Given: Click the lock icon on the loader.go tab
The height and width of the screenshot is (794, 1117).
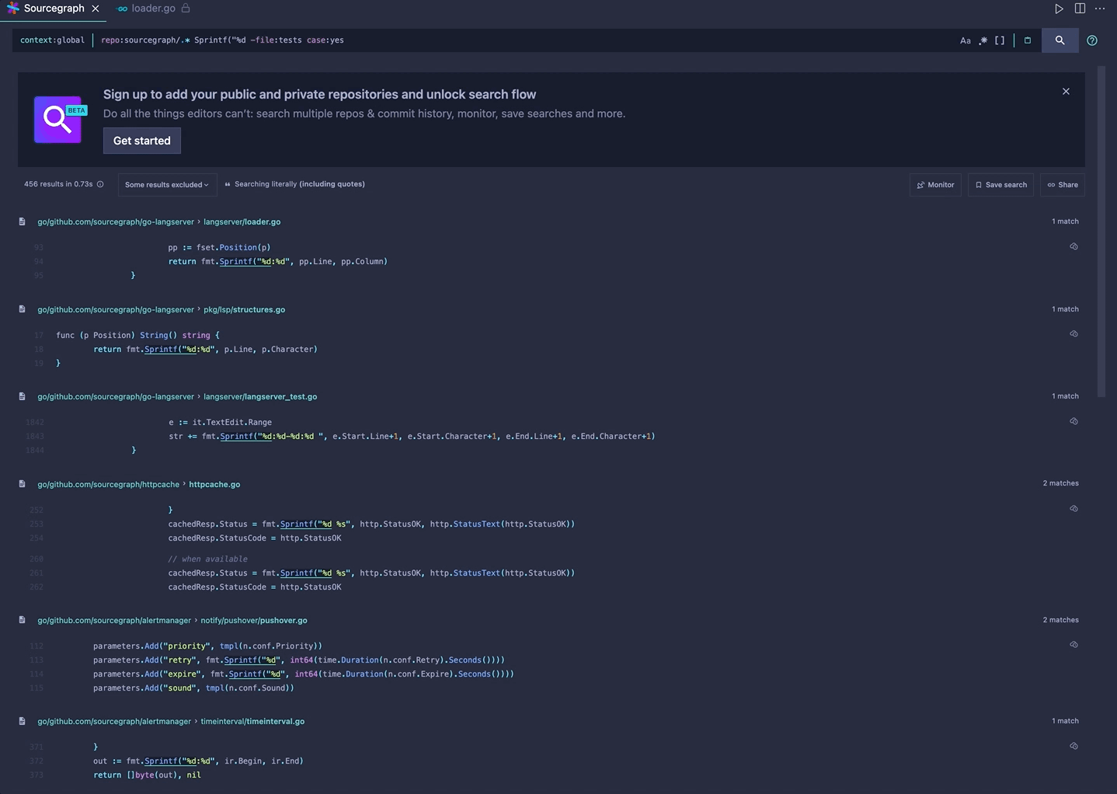Looking at the screenshot, I should (186, 9).
